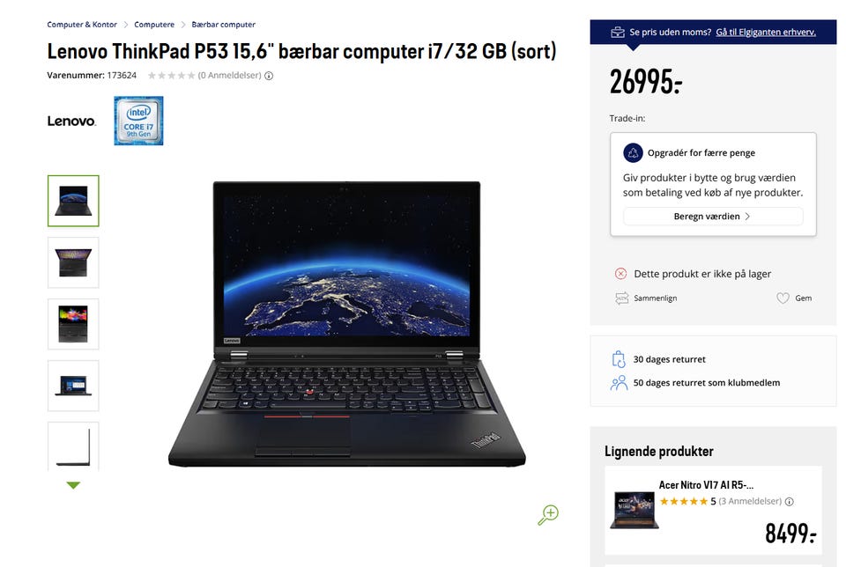The width and height of the screenshot is (846, 567).
Task: Click the trade-in recycle icon
Action: point(633,152)
